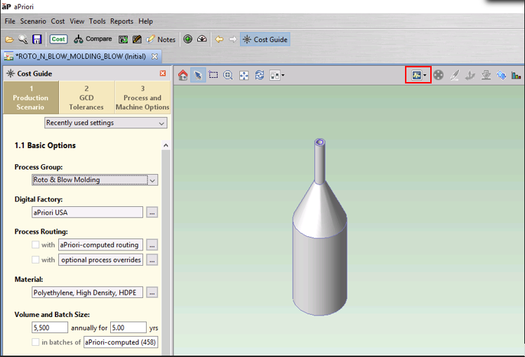Viewport: 525px width, 357px height.
Task: Click the aPriori USA Digital Factory field
Action: click(87, 213)
